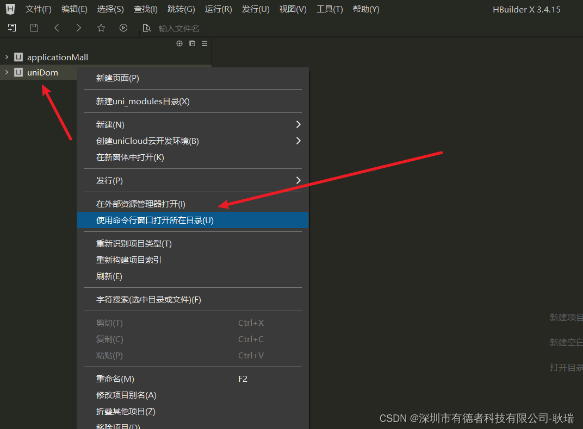The image size is (583, 429).
Task: Open the 帮助(Y) menu
Action: coord(366,9)
